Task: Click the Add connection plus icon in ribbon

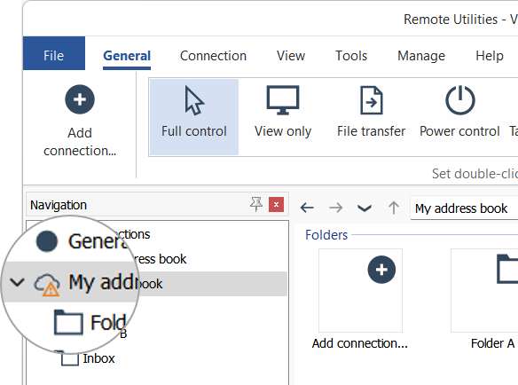Action: (80, 99)
